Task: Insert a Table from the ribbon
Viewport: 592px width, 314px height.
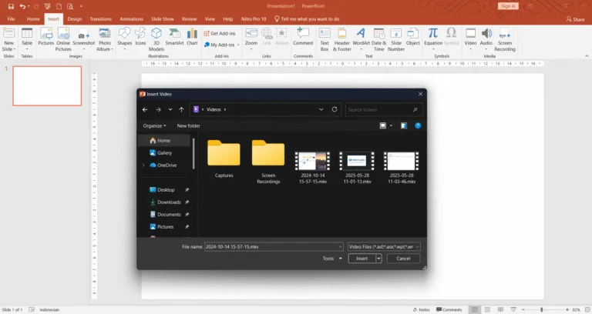Action: point(27,39)
